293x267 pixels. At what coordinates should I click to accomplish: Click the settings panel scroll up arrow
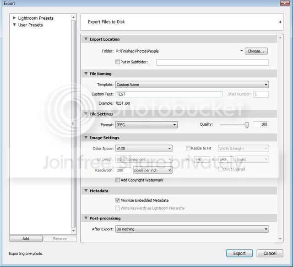click(x=280, y=37)
